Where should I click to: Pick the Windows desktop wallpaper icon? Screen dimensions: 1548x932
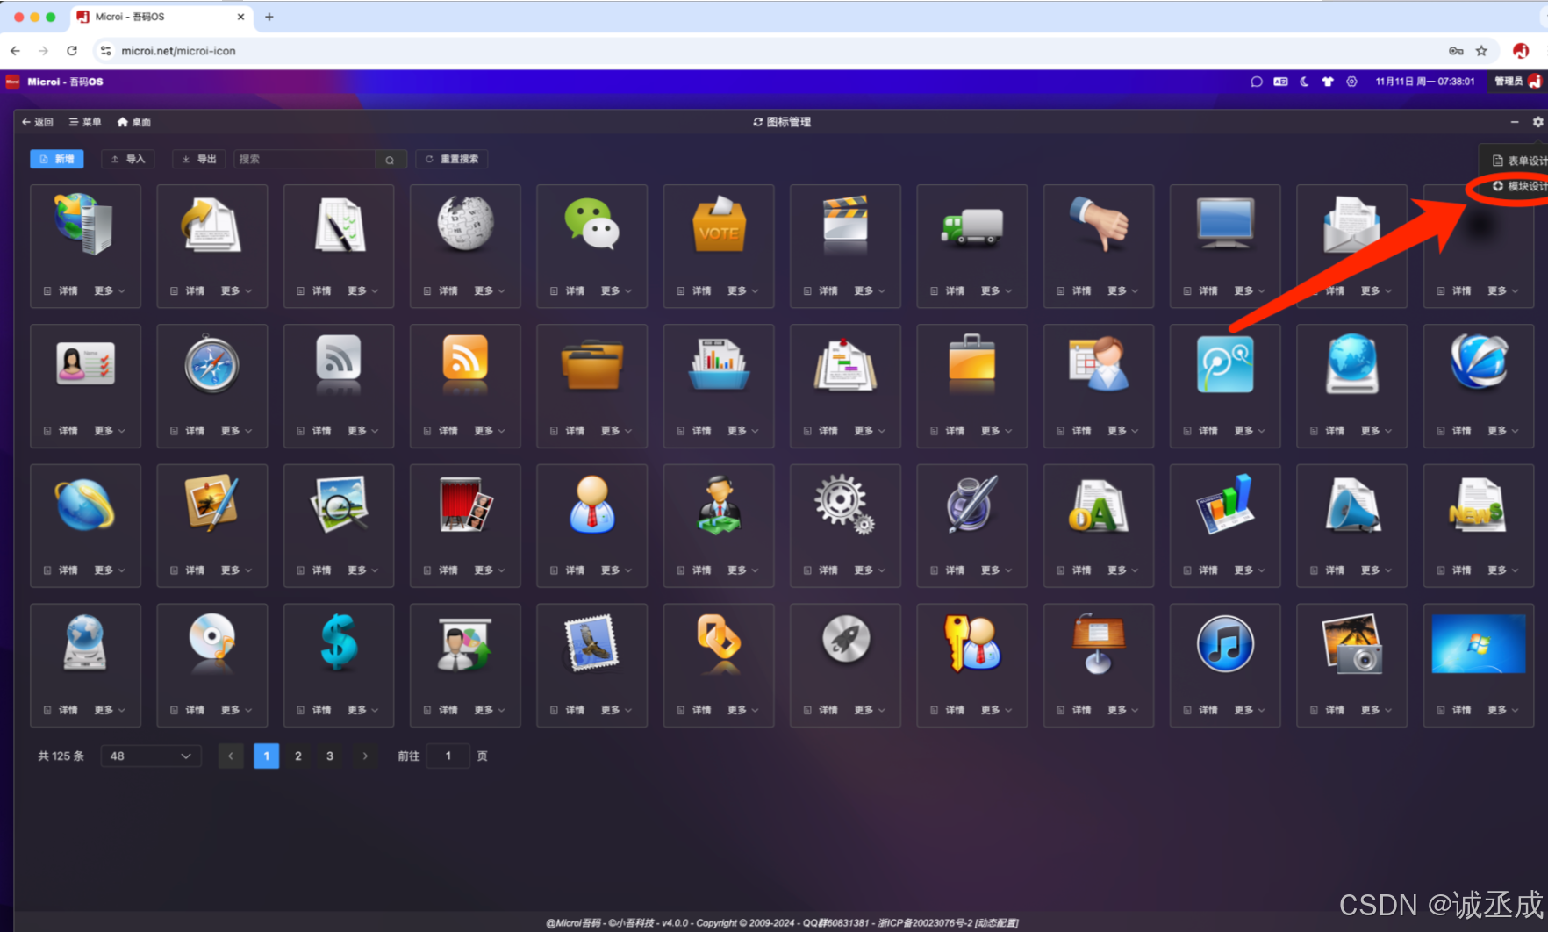1478,643
